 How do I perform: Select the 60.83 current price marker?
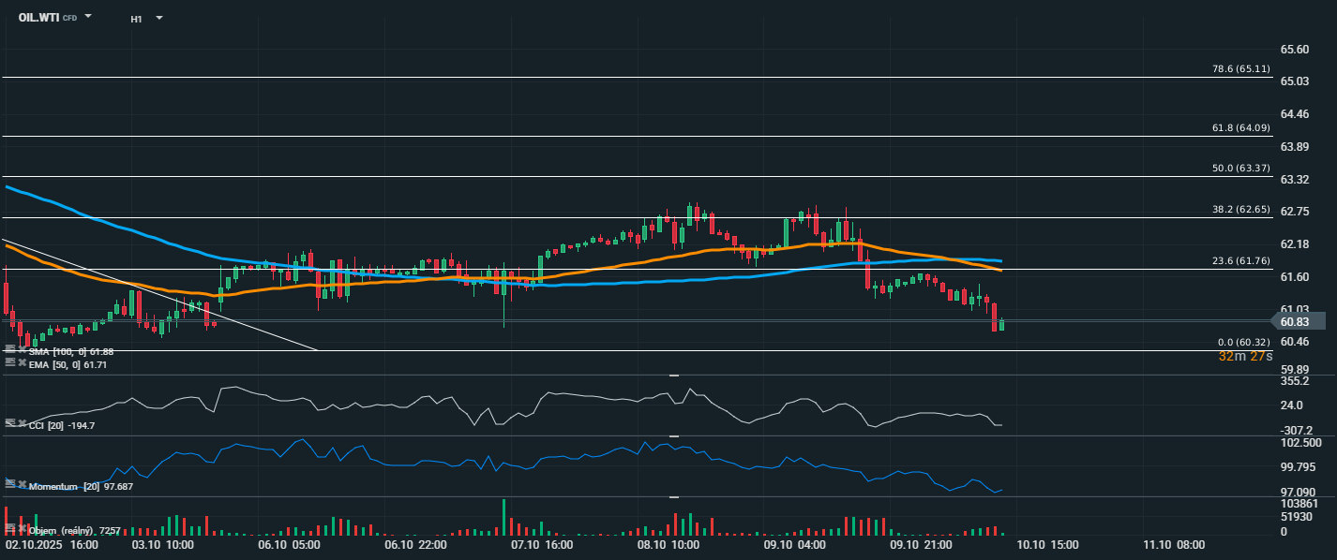click(x=1301, y=321)
